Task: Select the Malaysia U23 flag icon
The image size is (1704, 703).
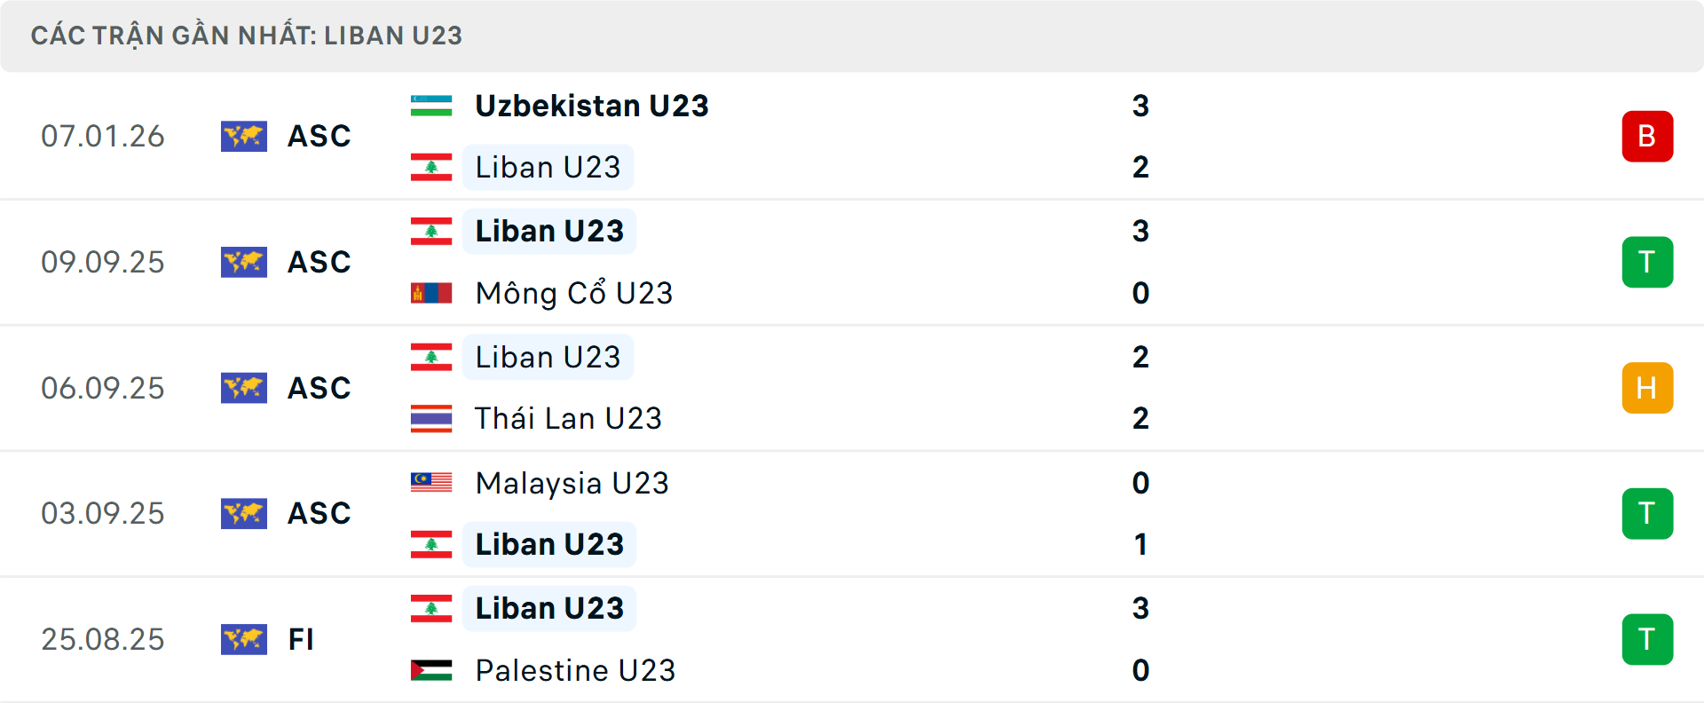Action: tap(431, 483)
